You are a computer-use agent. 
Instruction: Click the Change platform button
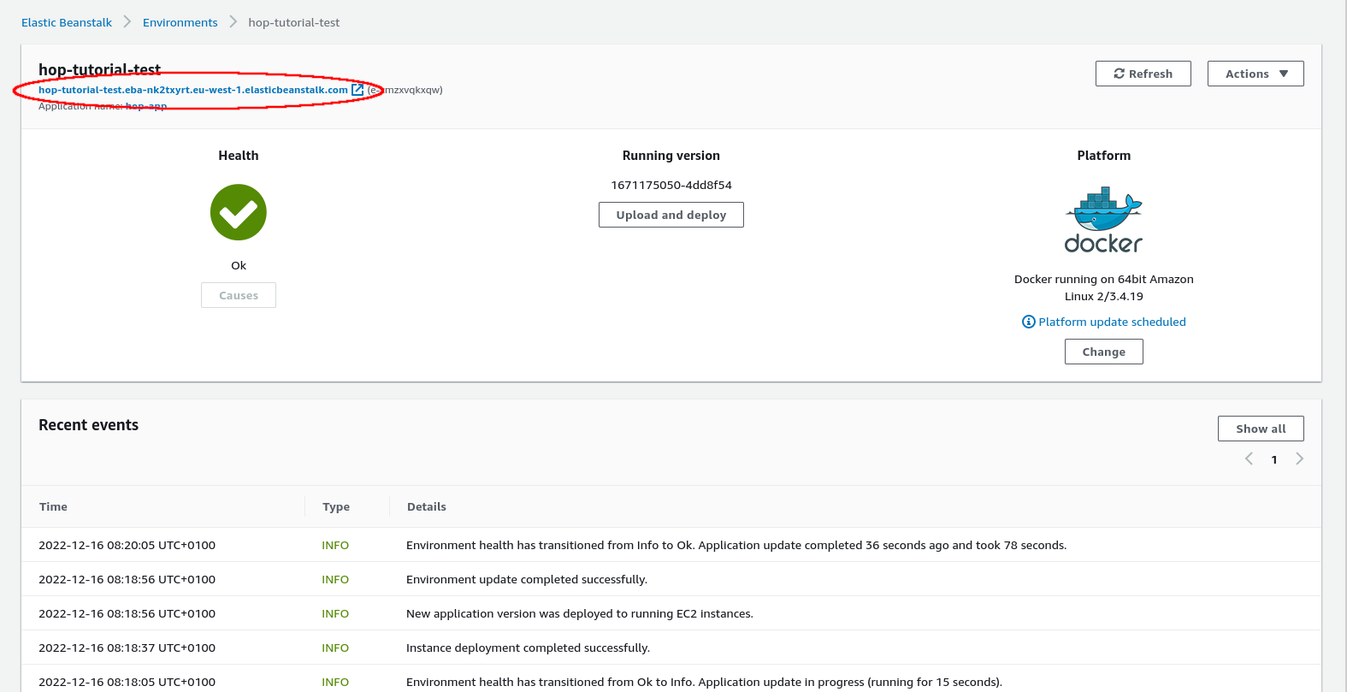point(1104,352)
